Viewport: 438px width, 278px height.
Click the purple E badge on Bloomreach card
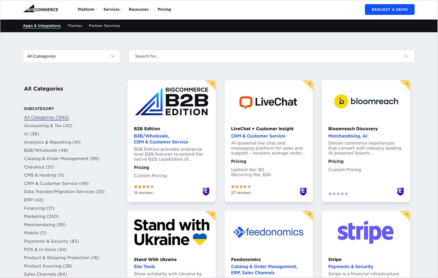coord(400,191)
